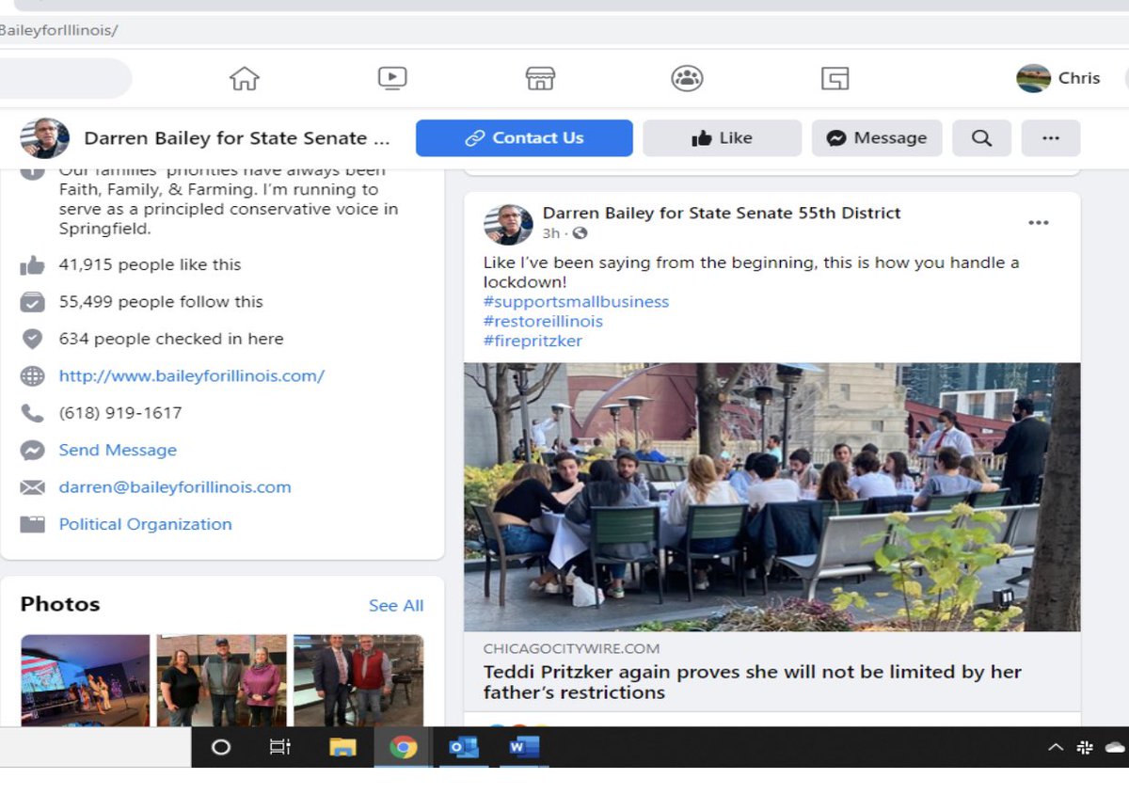Screen dimensions: 1129x795
Task: Click phone number (618) 919-1617
Action: tap(120, 413)
